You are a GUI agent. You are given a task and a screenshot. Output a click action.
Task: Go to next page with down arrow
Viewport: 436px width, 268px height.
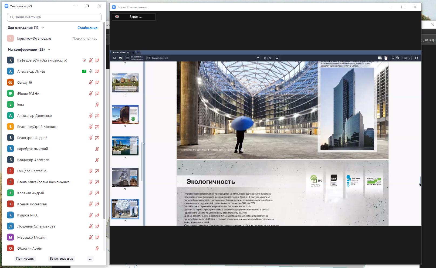(x=277, y=58)
